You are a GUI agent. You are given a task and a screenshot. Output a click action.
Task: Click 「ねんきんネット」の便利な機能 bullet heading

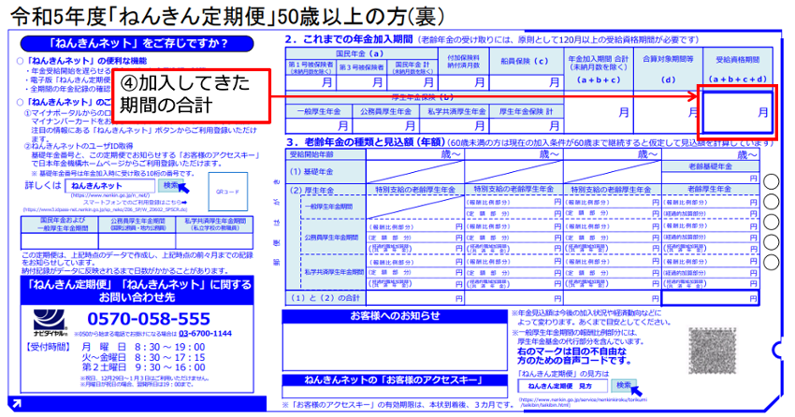coord(87,61)
